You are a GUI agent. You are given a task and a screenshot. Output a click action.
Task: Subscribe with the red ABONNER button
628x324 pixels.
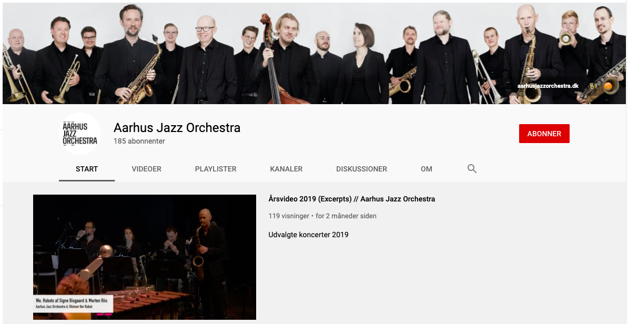pos(544,134)
